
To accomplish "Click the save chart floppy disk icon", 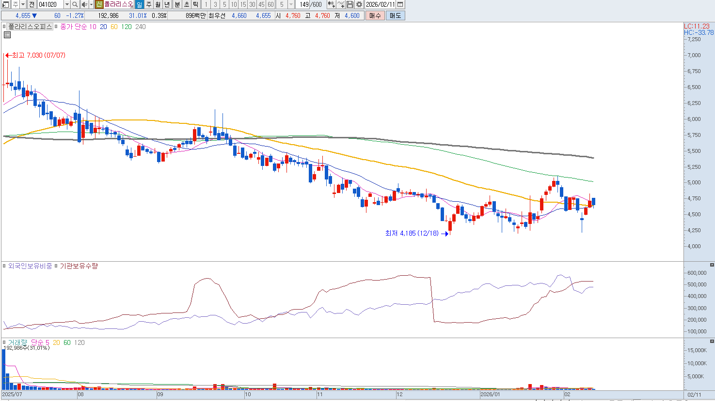I will pos(350,4).
